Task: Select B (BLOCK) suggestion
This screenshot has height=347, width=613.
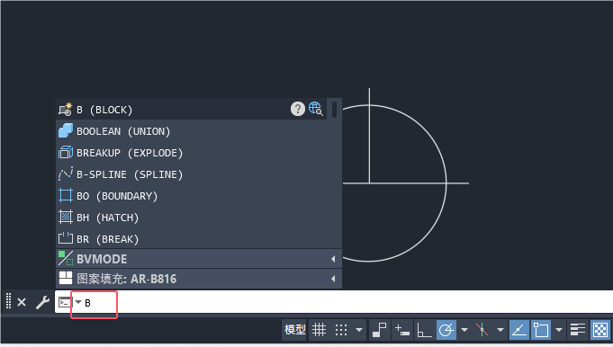Action: (191, 110)
